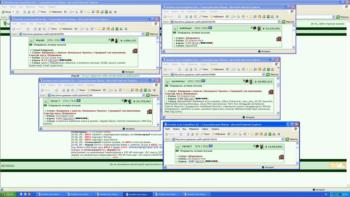Open the Mail dropdown arrow in ZAG027's toolbar
Screen dimensions: 350x197
[237, 134]
